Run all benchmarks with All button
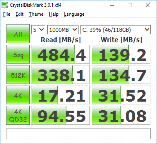157x144 pixels. [x=18, y=34]
